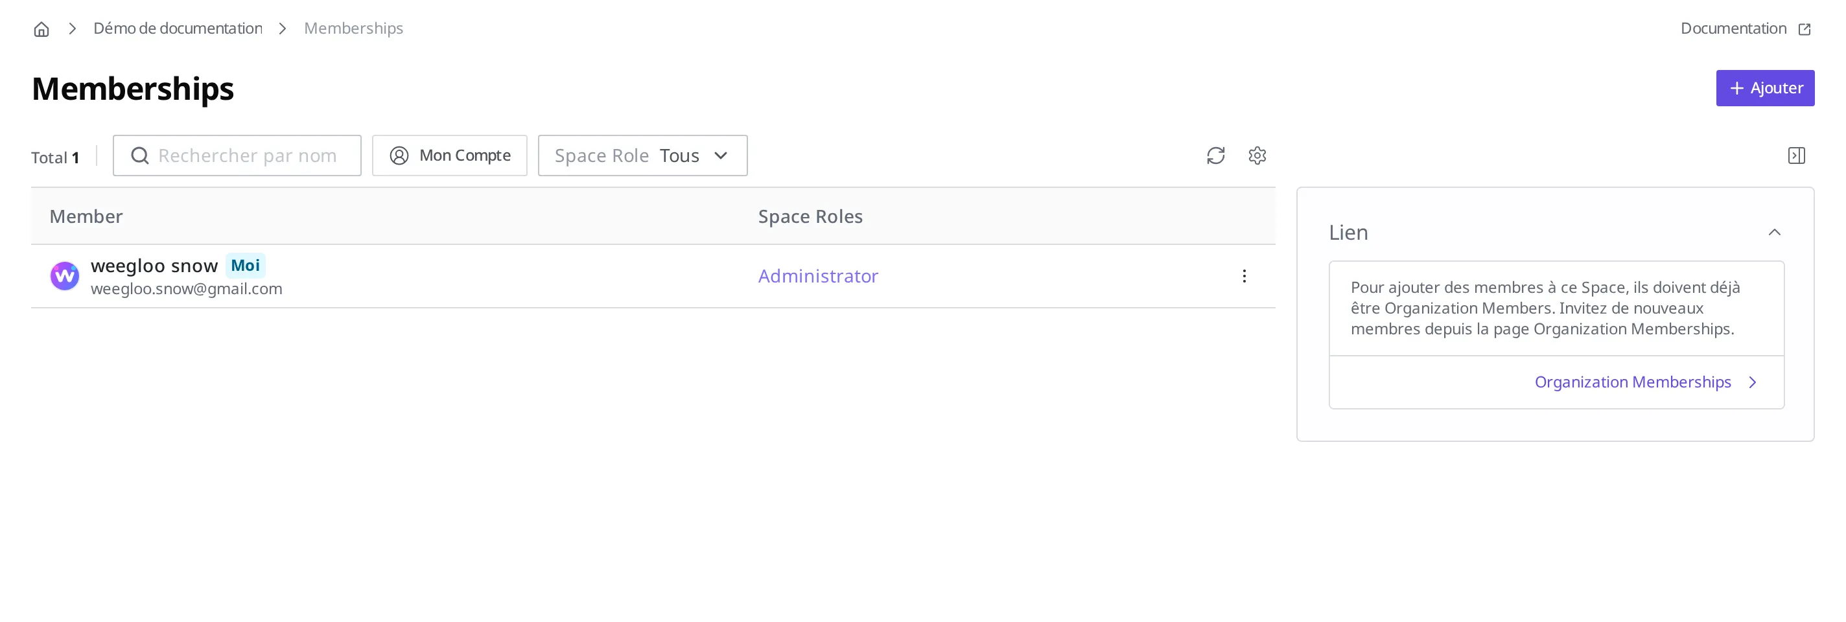Open the Space Role Tous dropdown
1846x622 pixels.
pyautogui.click(x=642, y=155)
